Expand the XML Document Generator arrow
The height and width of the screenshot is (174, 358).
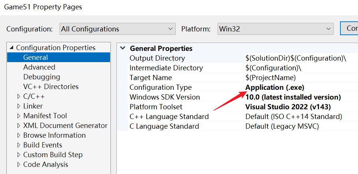click(19, 126)
